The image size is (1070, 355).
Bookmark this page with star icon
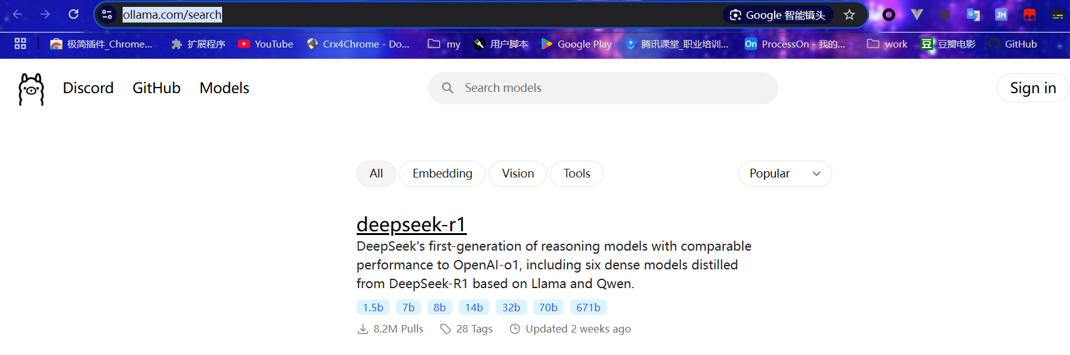(849, 14)
